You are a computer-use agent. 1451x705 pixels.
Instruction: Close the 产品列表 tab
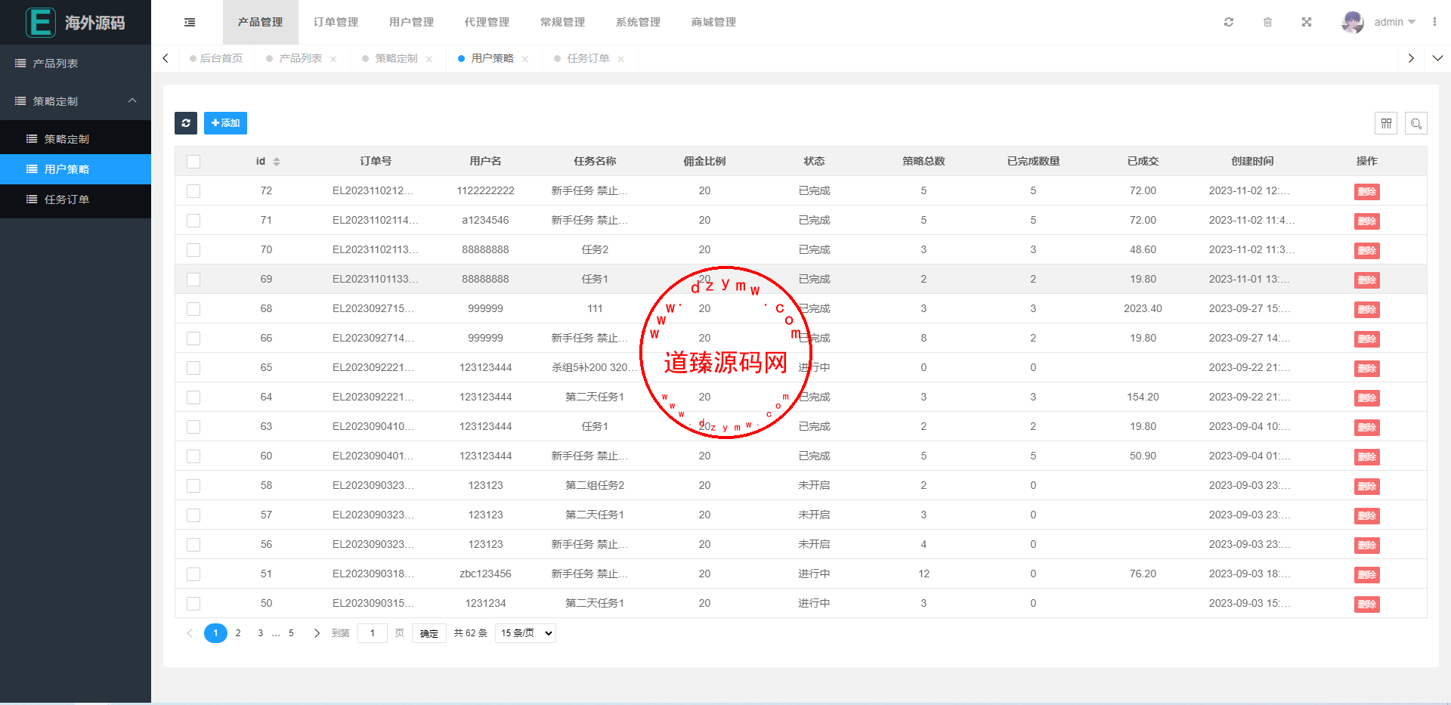tap(333, 59)
